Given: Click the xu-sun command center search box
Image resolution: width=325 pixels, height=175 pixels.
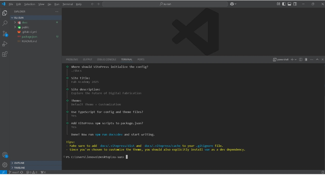Looking at the screenshot, I should (165, 4).
